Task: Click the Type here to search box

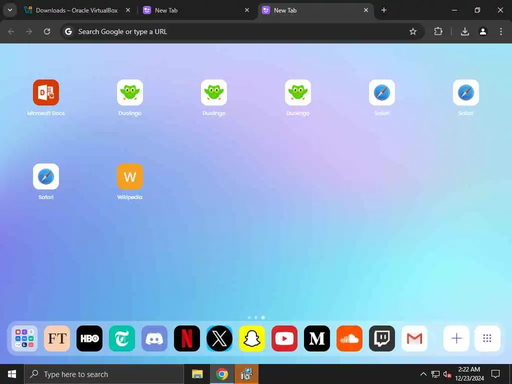Action: (x=104, y=374)
